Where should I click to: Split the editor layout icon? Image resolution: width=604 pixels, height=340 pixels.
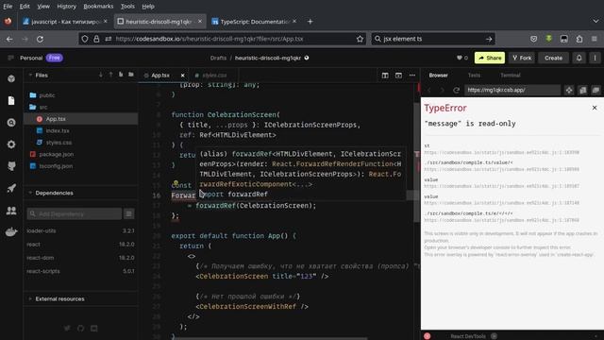[385, 76]
